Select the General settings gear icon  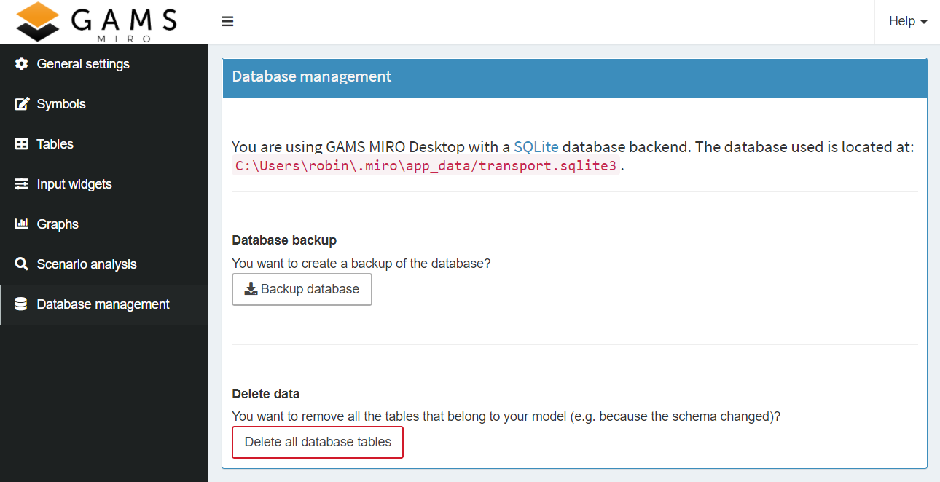pos(21,63)
